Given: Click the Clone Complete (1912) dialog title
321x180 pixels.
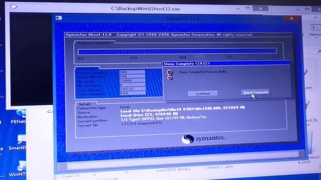Looking at the screenshot, I should point(187,63).
